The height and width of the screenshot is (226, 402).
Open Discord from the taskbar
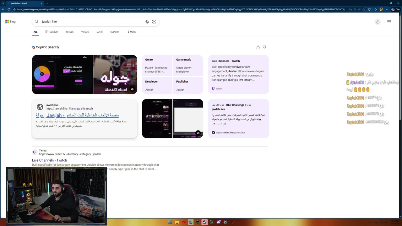click(218, 222)
